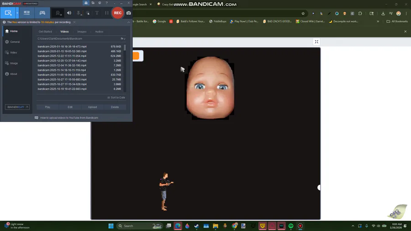Open Chrome three-dot menu
Viewport: 411px width, 231px height.
[x=406, y=14]
